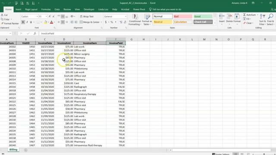Apply Percent Style format
The width and height of the screenshot is (276, 155).
click(112, 22)
